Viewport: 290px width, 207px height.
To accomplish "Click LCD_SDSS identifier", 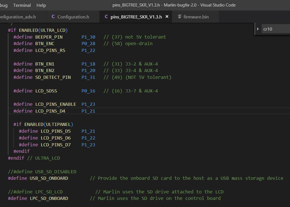I will click(46, 91).
